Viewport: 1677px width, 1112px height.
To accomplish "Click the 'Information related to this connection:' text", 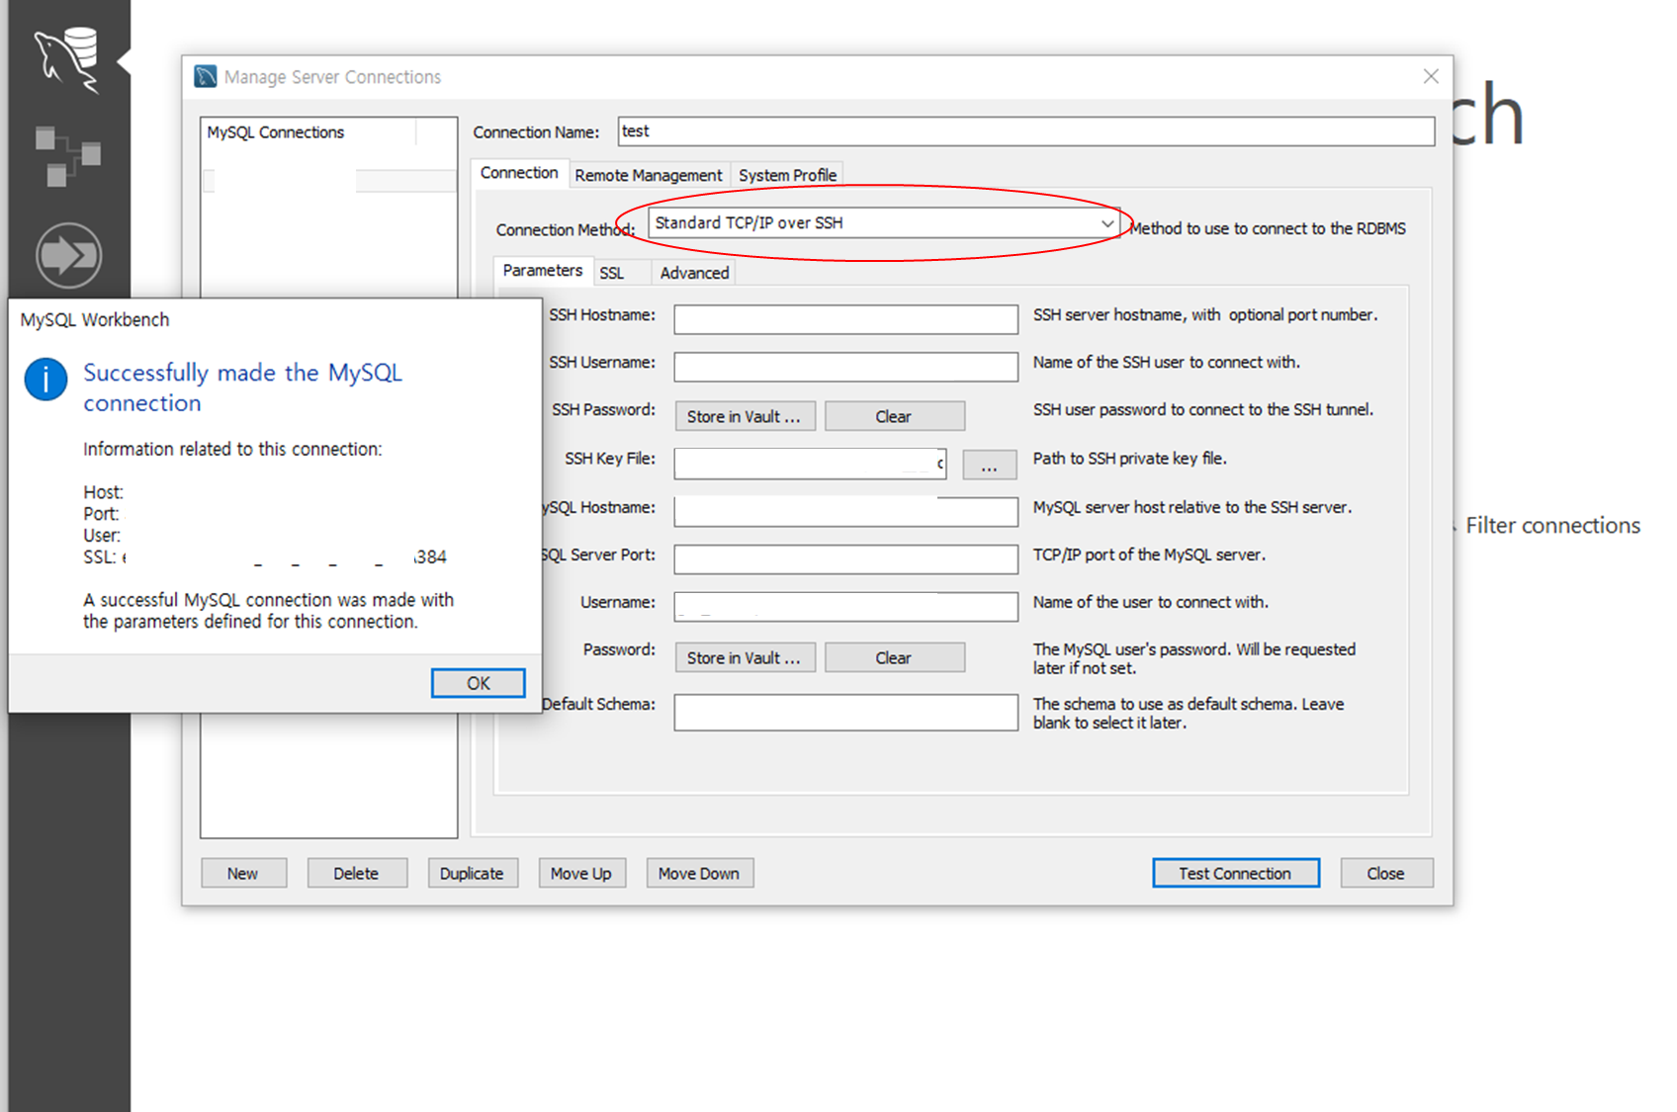I will pos(232,449).
